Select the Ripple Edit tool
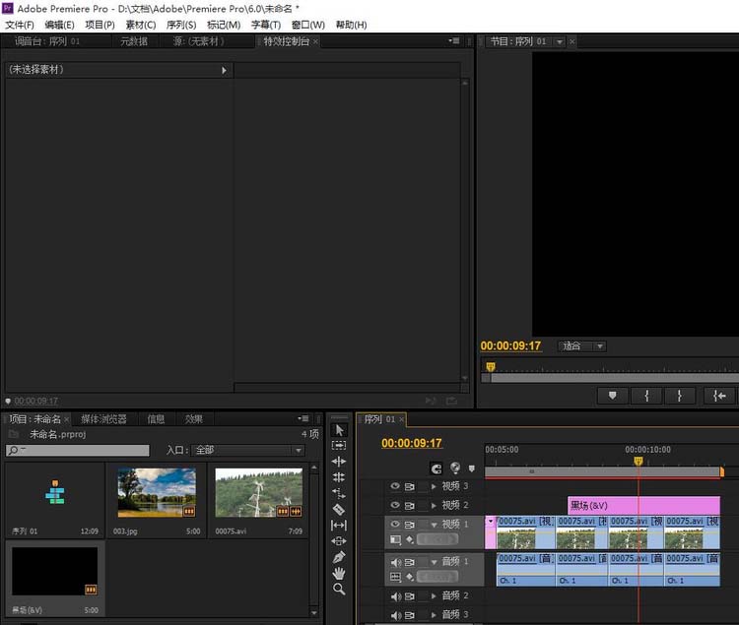 [x=339, y=461]
